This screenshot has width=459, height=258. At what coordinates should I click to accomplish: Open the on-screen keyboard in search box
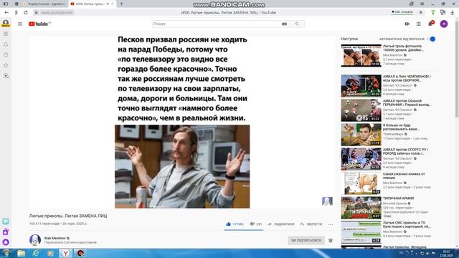tap(284, 24)
